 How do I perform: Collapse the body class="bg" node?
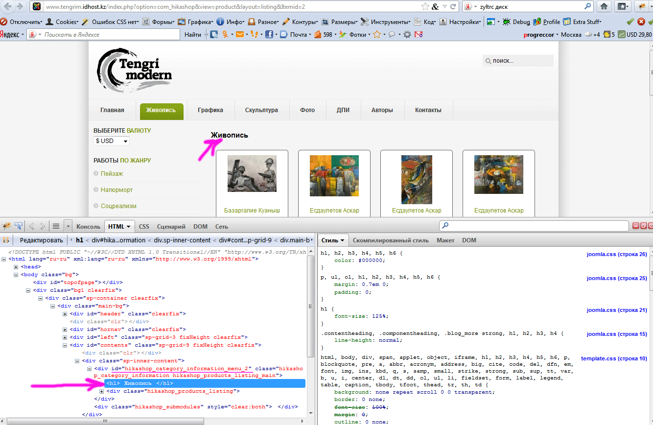coord(16,275)
